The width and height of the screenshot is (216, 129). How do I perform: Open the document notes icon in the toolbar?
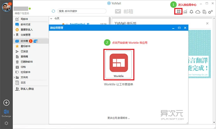[x=204, y=12]
